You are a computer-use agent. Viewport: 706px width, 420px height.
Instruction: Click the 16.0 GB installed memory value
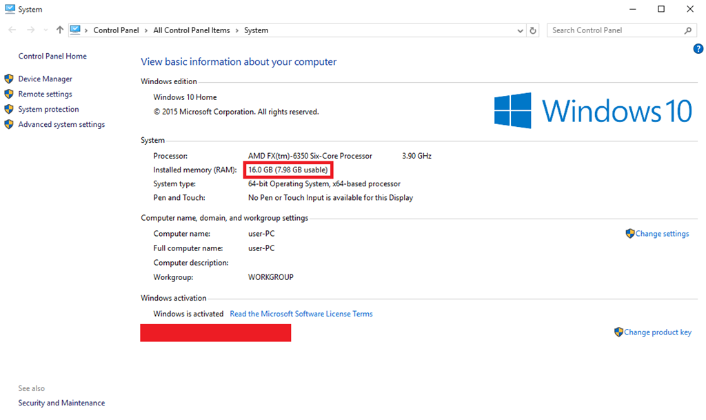[288, 170]
